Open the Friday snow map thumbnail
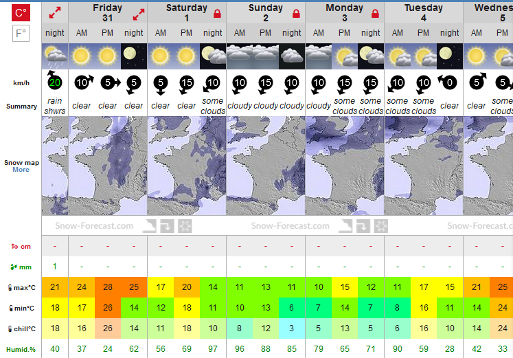The width and height of the screenshot is (513, 358). (108, 166)
